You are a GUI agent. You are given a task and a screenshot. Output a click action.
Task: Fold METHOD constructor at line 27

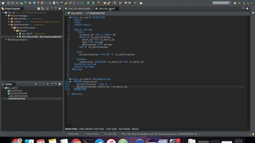(x=71, y=82)
